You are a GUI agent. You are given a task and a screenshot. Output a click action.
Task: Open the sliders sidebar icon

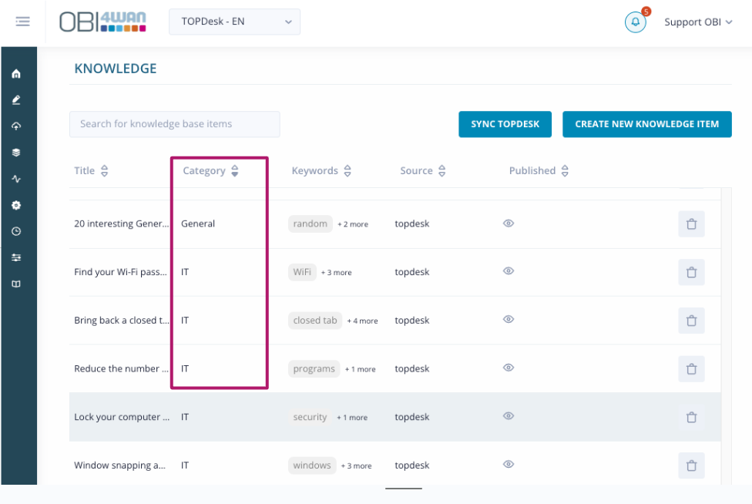click(16, 258)
